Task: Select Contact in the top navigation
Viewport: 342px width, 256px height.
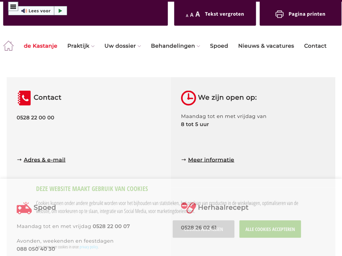Action: coord(315,46)
